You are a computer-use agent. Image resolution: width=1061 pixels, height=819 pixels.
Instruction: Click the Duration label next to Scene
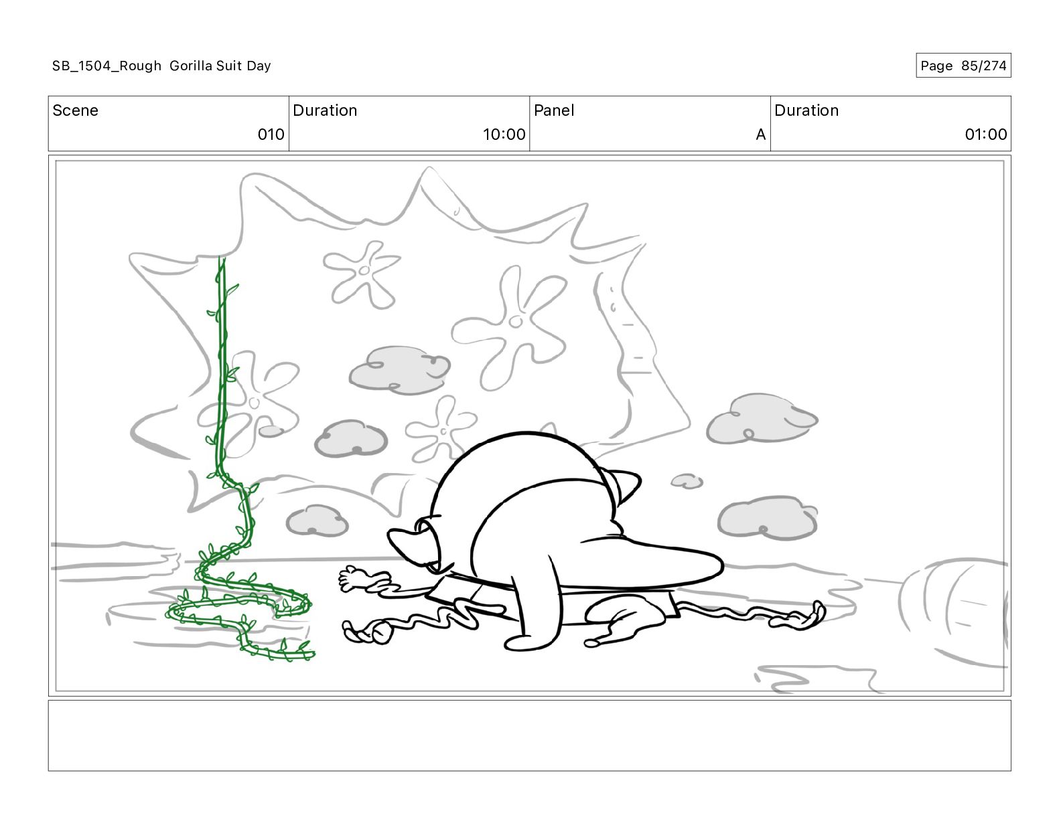[325, 110]
